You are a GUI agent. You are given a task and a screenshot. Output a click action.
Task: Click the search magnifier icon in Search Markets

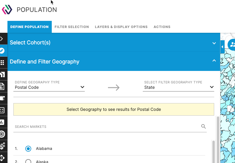tap(203, 127)
